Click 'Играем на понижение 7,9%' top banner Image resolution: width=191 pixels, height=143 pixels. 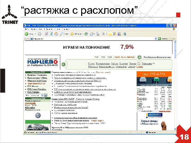(x=98, y=47)
